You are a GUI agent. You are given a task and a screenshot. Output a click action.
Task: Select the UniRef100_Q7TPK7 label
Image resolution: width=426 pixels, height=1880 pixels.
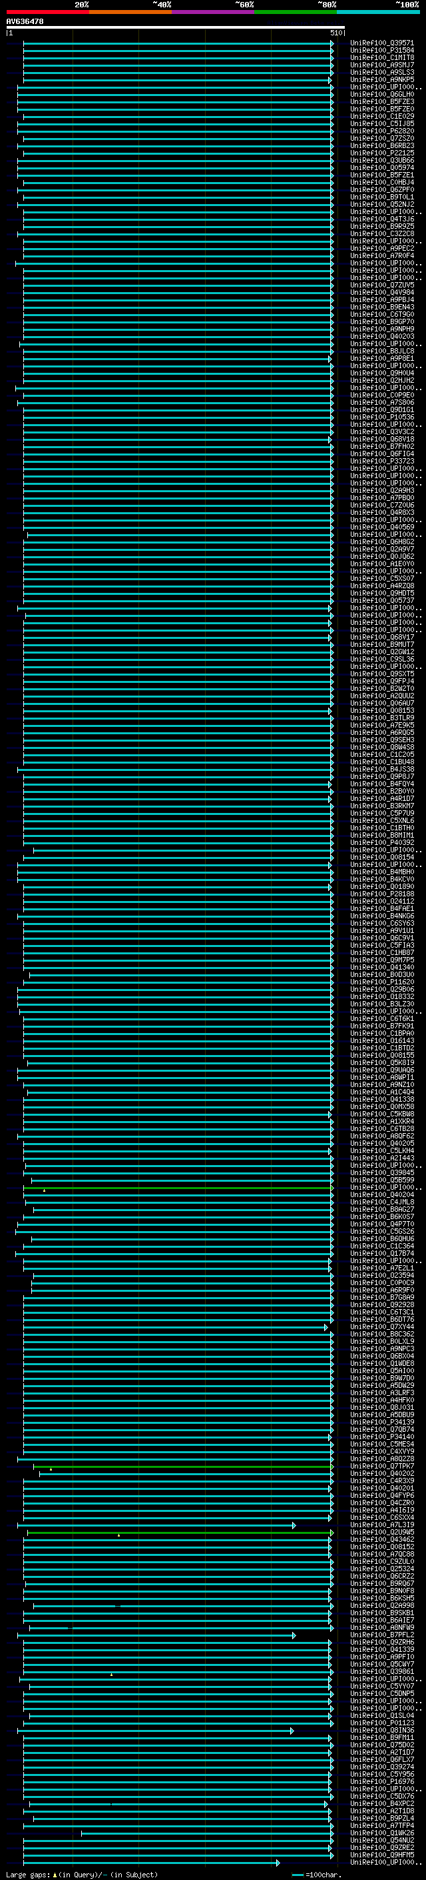point(381,1467)
